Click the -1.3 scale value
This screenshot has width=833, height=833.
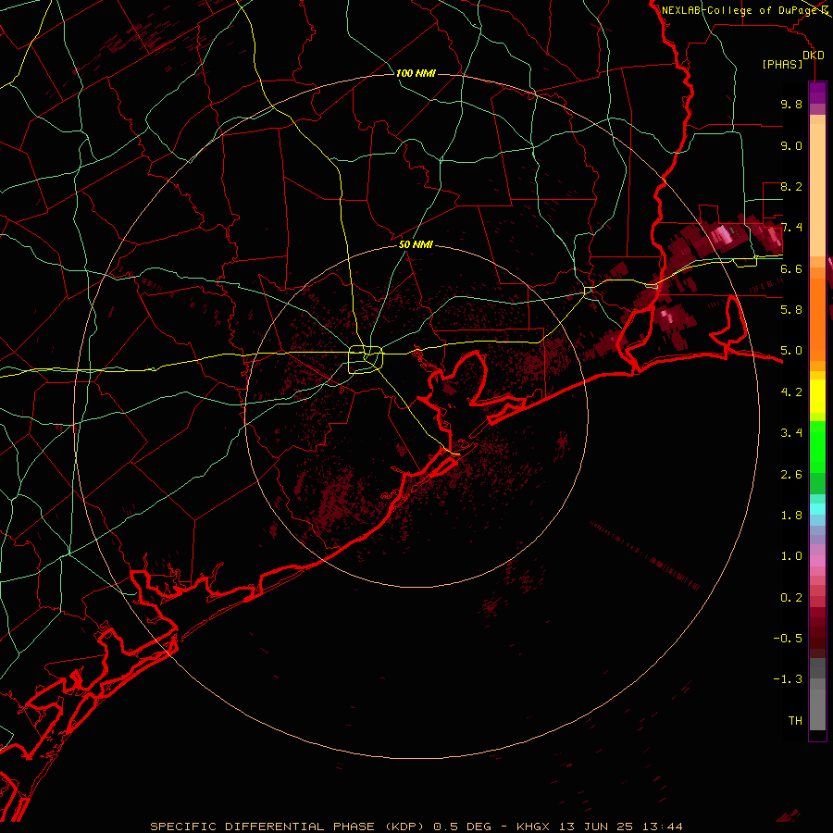click(x=788, y=679)
